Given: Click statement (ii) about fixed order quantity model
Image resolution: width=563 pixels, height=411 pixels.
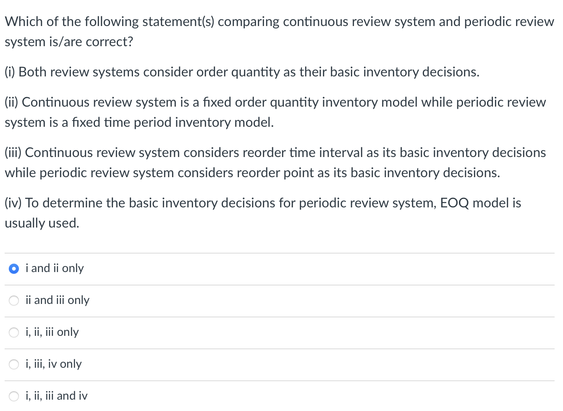Looking at the screenshot, I should click(x=275, y=112).
